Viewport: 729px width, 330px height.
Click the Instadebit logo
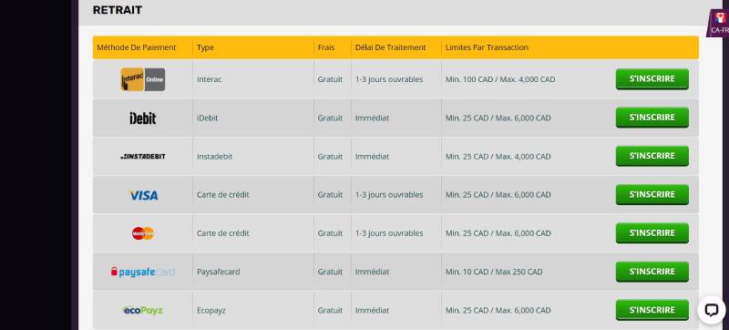click(143, 157)
